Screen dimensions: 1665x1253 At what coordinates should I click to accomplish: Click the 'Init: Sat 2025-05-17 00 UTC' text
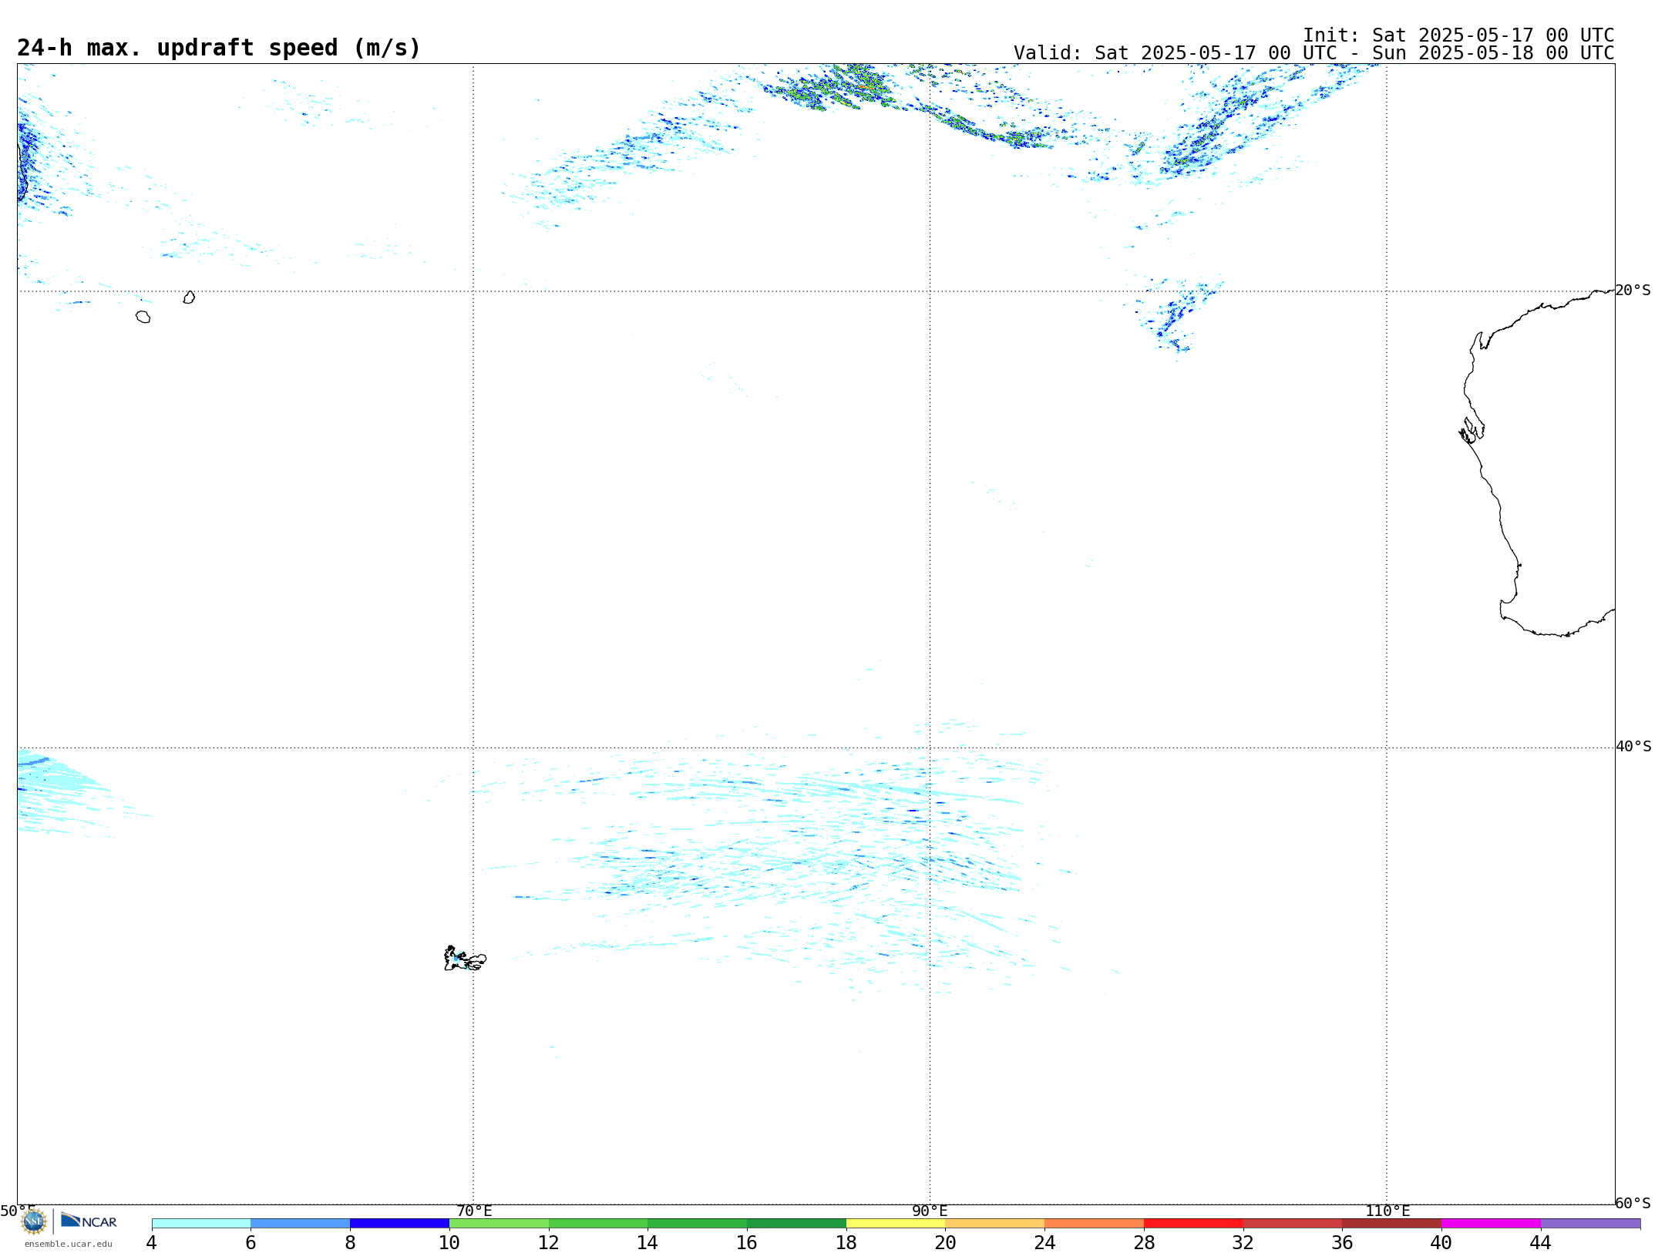click(1458, 35)
